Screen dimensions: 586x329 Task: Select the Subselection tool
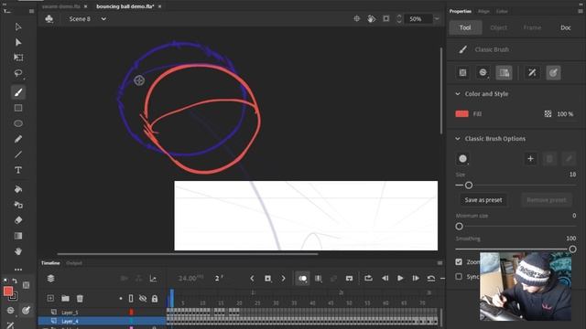click(x=18, y=42)
